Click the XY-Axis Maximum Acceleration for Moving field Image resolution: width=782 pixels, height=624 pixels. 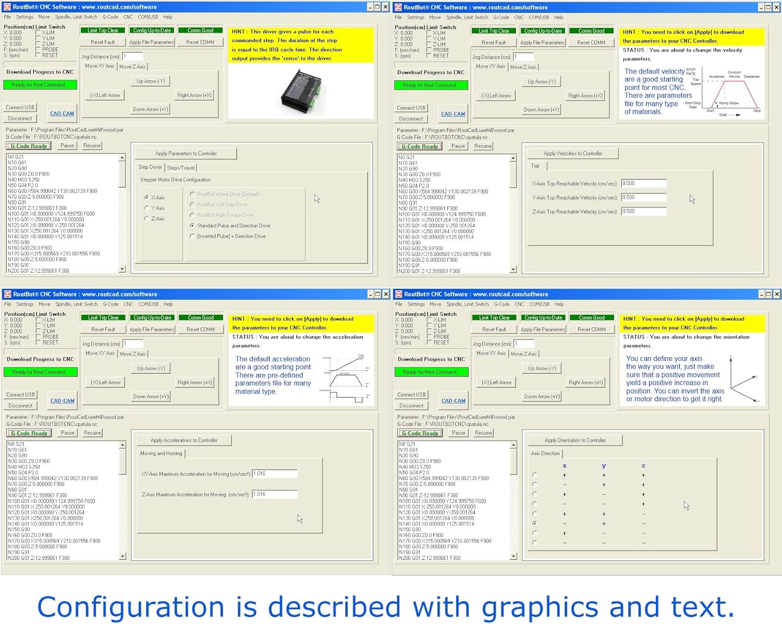pos(275,474)
